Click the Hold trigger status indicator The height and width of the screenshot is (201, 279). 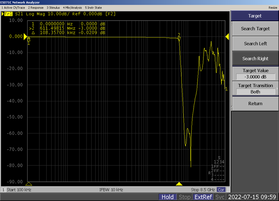click(x=167, y=197)
